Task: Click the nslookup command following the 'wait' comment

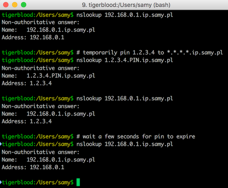Action: coord(125,144)
